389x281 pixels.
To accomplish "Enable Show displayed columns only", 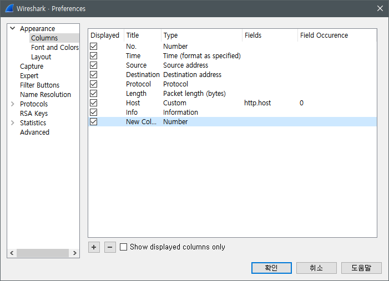I will [x=123, y=247].
